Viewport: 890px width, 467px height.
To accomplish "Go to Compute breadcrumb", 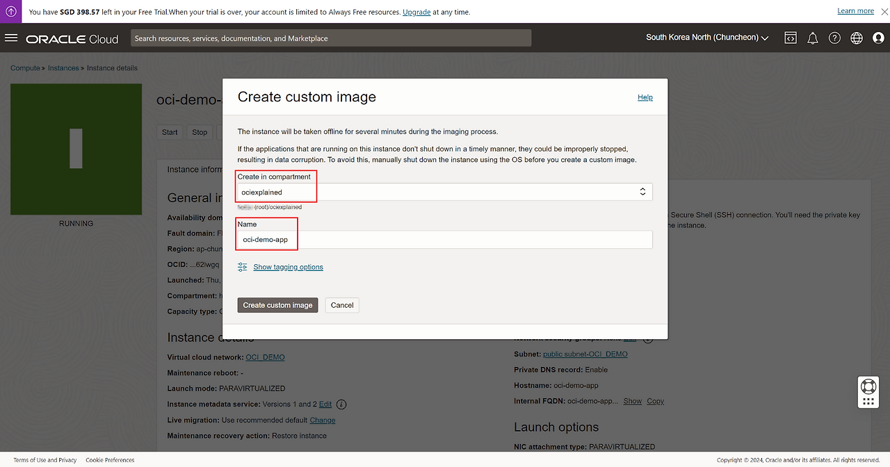I will point(24,68).
